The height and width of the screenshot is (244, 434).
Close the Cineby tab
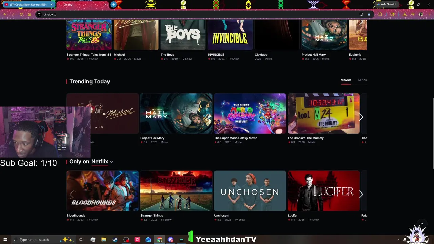[x=105, y=5]
